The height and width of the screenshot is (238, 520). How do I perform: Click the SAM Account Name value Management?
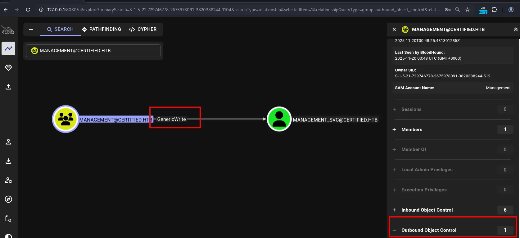(498, 88)
